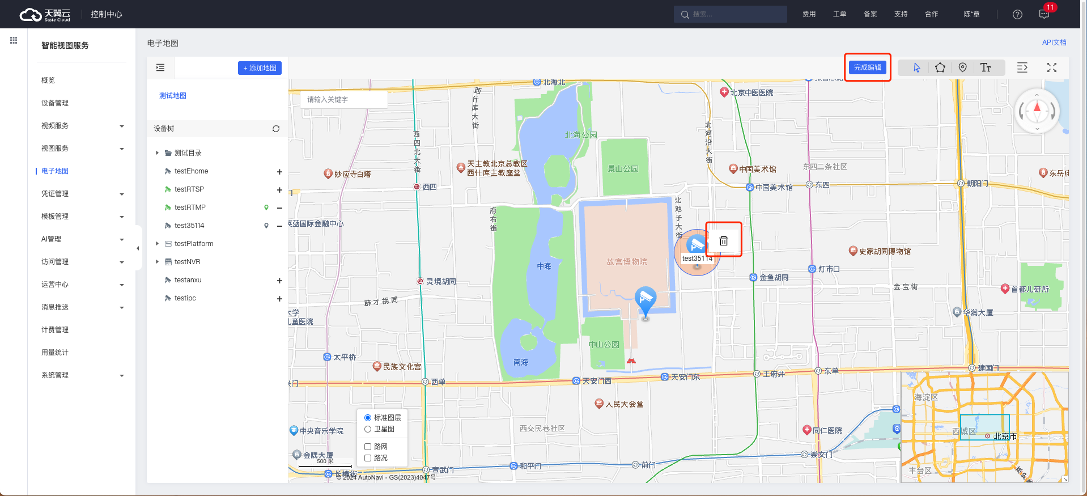Expand the testPlatform node
The image size is (1087, 496).
pos(157,244)
